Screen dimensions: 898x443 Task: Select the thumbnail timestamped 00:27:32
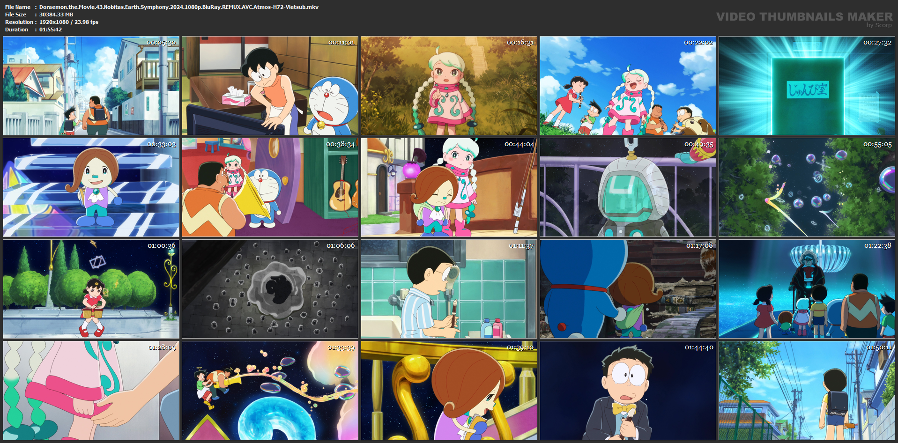pos(807,86)
